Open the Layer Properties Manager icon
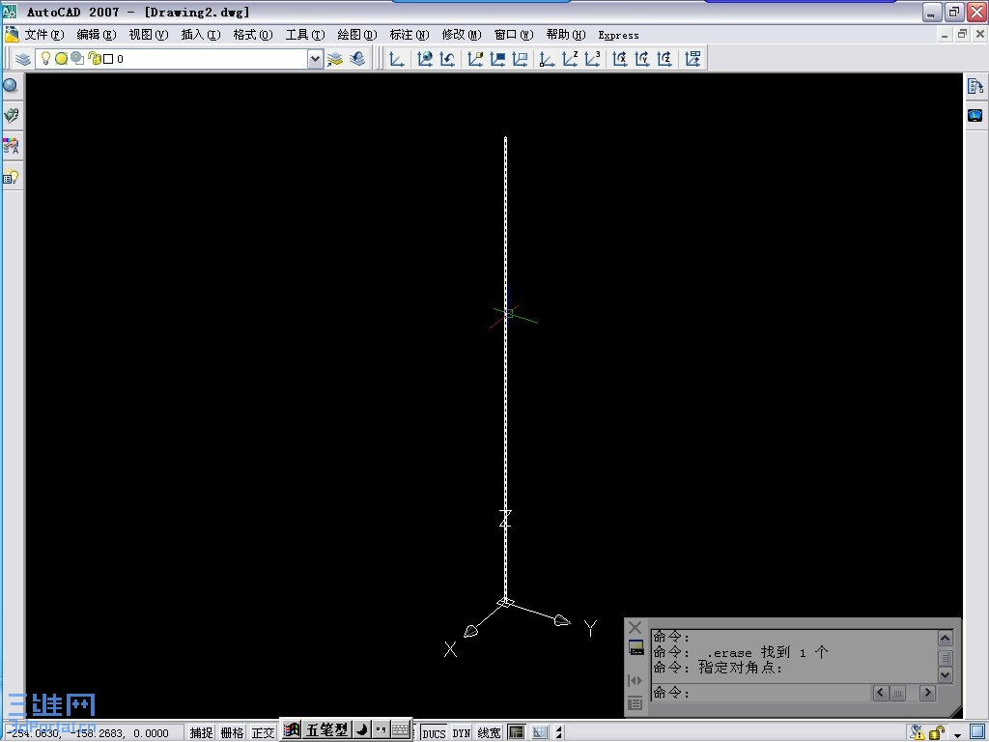The width and height of the screenshot is (989, 742). click(23, 59)
